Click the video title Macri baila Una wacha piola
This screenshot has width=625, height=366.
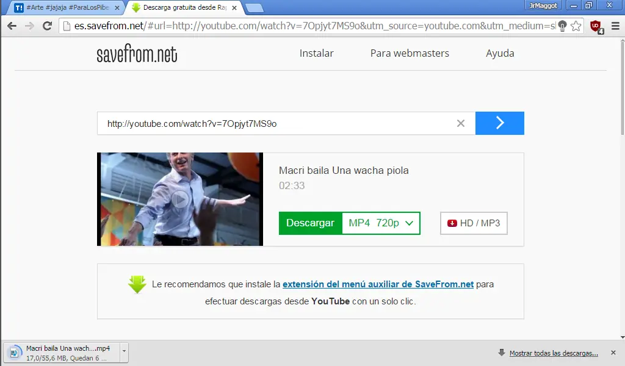pos(344,170)
